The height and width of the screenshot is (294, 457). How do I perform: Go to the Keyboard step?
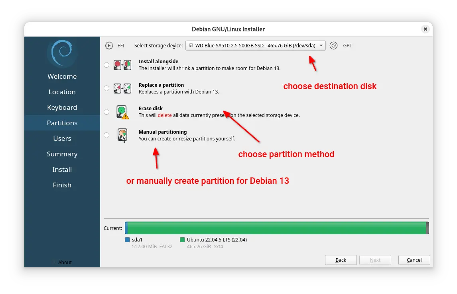[62, 107]
